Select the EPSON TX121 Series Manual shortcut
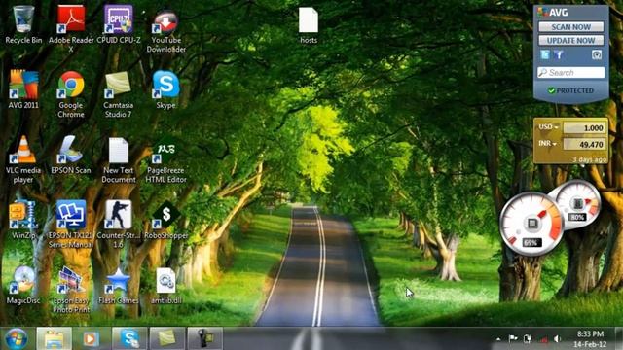This screenshot has width=623, height=350. 71,225
